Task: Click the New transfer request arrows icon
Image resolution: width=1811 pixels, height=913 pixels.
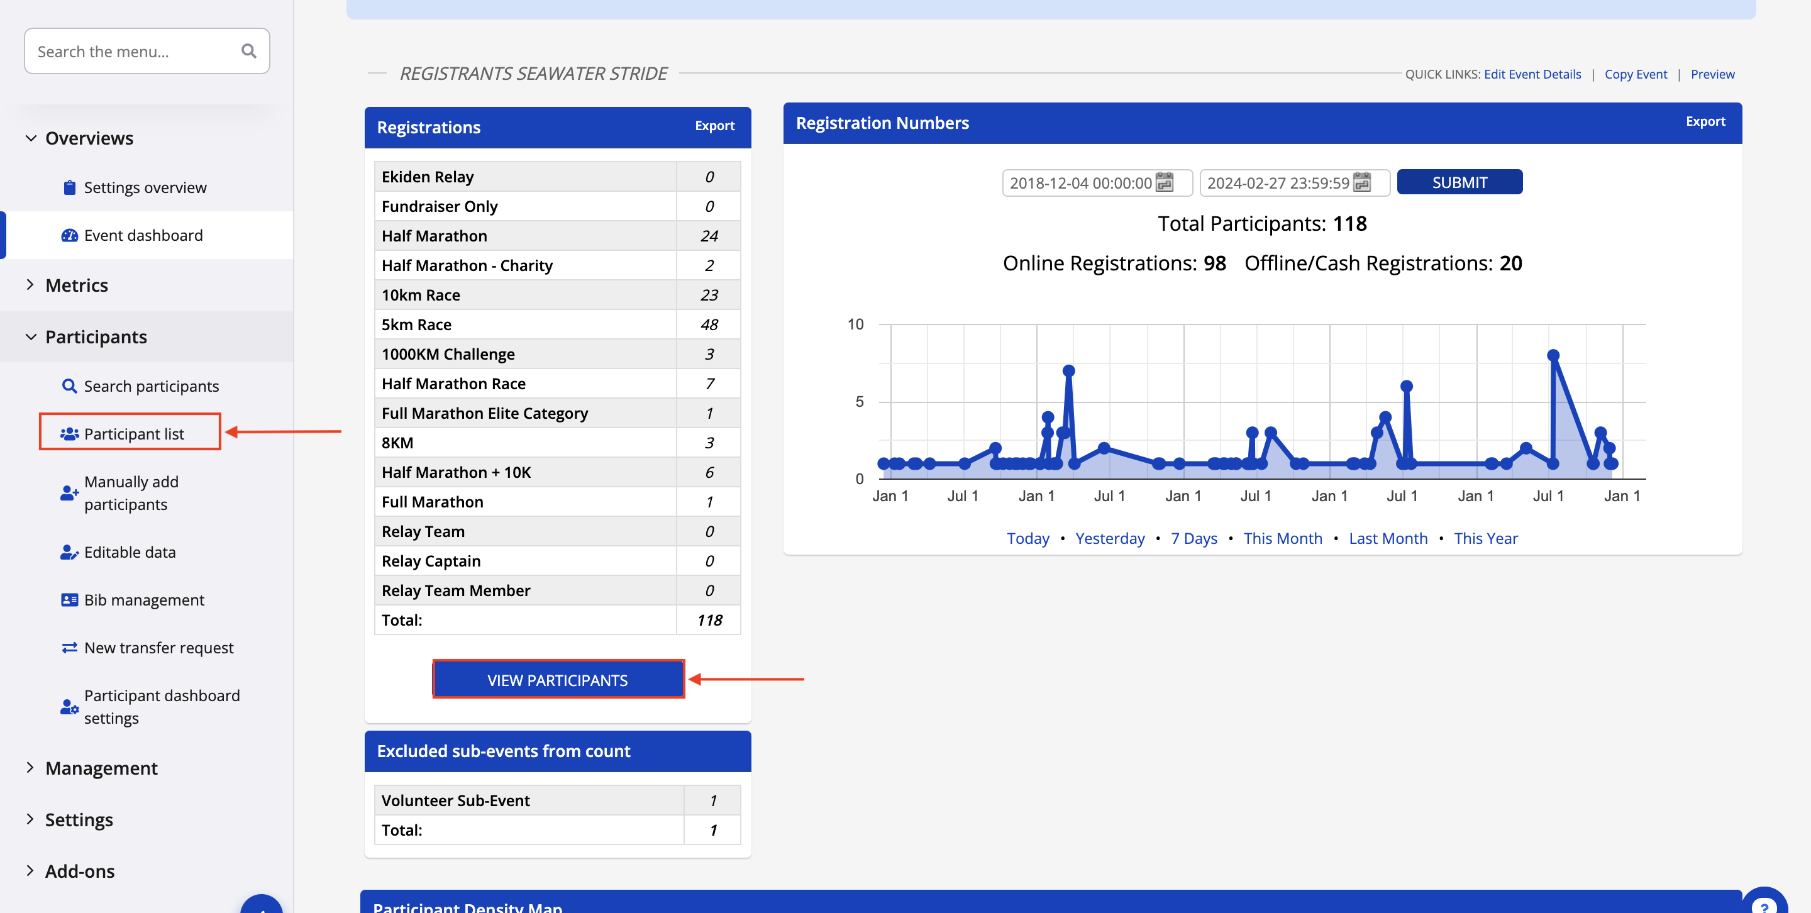Action: [x=69, y=647]
